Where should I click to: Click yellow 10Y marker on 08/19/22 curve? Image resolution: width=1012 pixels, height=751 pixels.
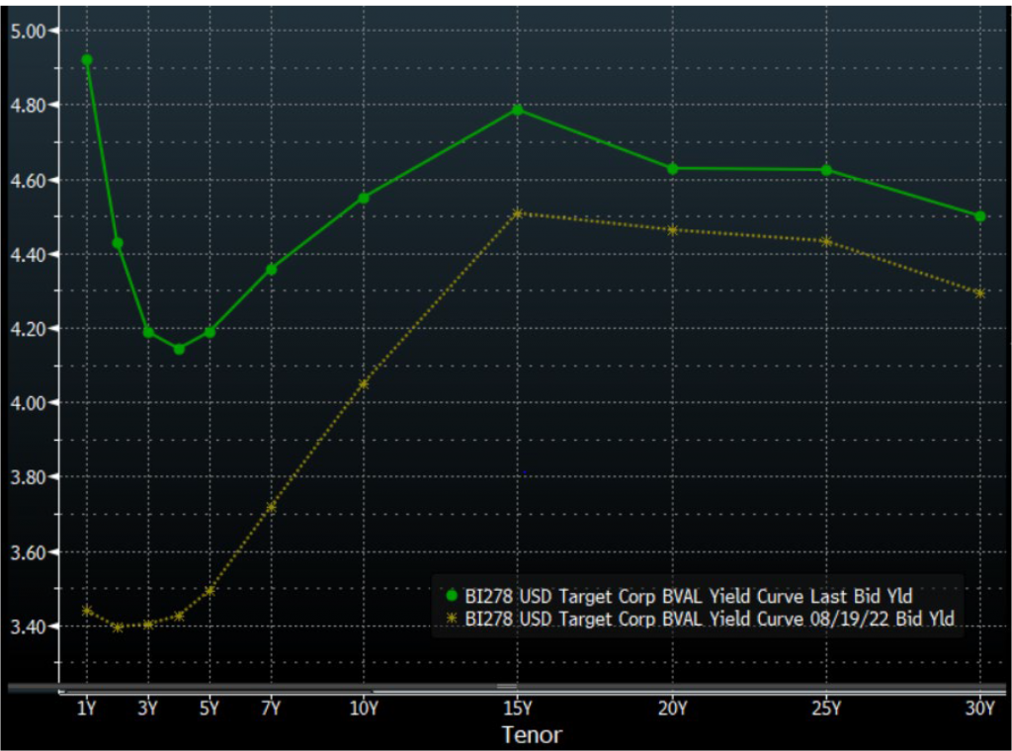(x=364, y=383)
